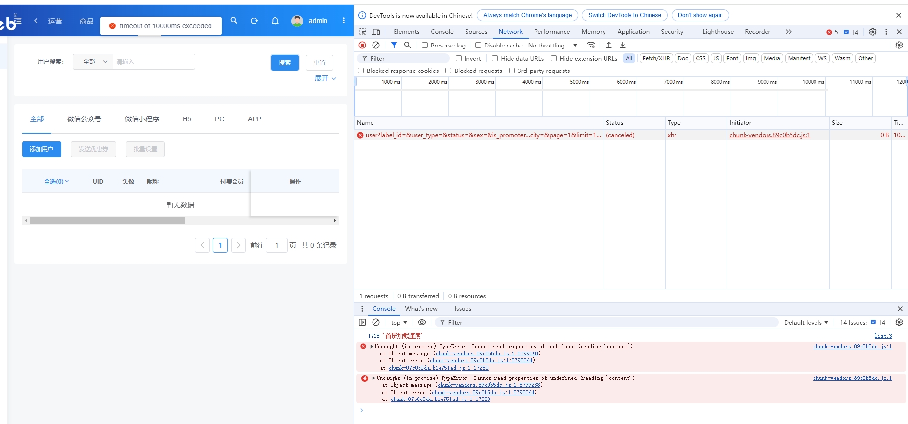Check the Disable cache option
The height and width of the screenshot is (424, 908).
click(478, 45)
